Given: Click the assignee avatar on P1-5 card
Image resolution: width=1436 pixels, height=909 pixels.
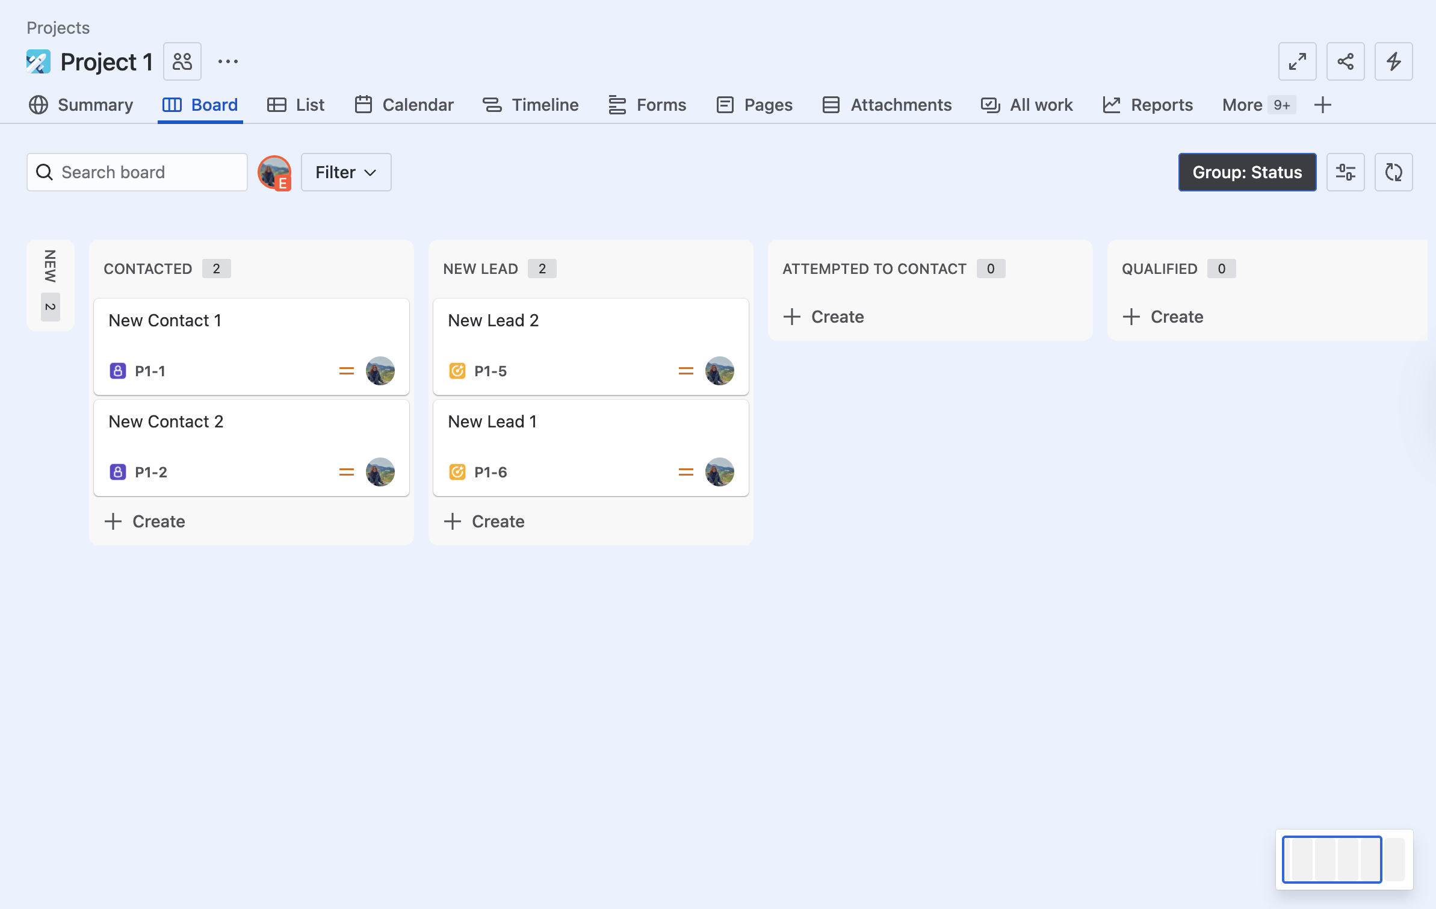Looking at the screenshot, I should [719, 371].
